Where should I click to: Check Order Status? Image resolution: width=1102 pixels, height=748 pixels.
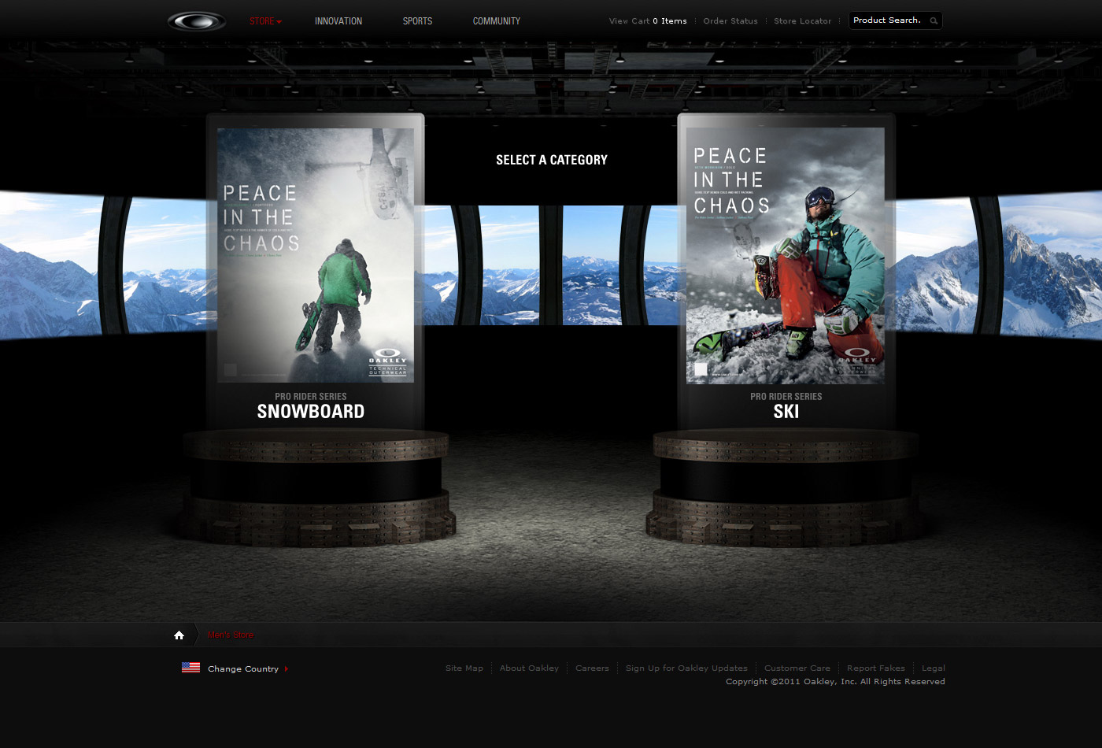pyautogui.click(x=730, y=21)
